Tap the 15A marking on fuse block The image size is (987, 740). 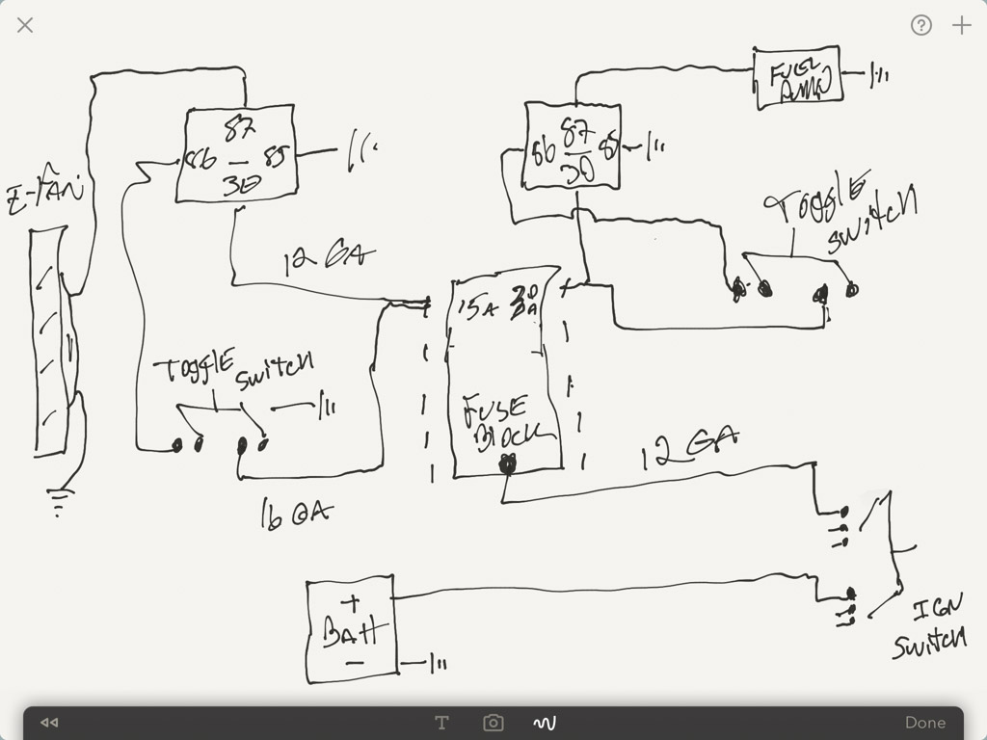pyautogui.click(x=477, y=307)
